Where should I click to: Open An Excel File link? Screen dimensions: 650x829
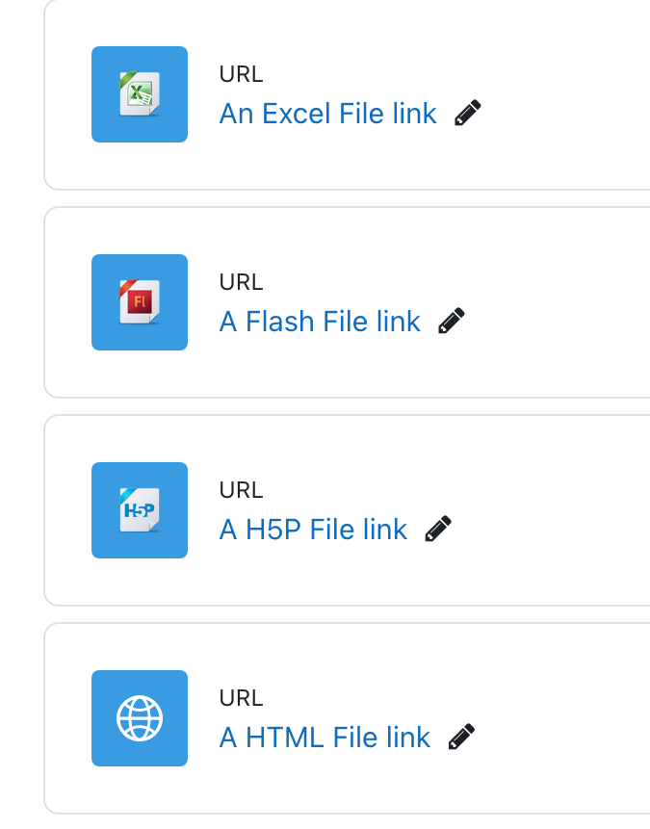328,114
